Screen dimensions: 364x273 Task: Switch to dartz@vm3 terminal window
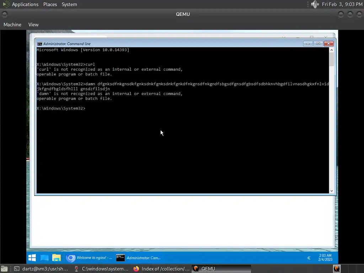tap(41, 269)
